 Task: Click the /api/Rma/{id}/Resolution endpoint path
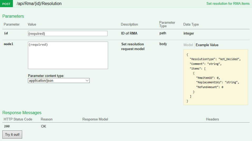tap(39, 3)
